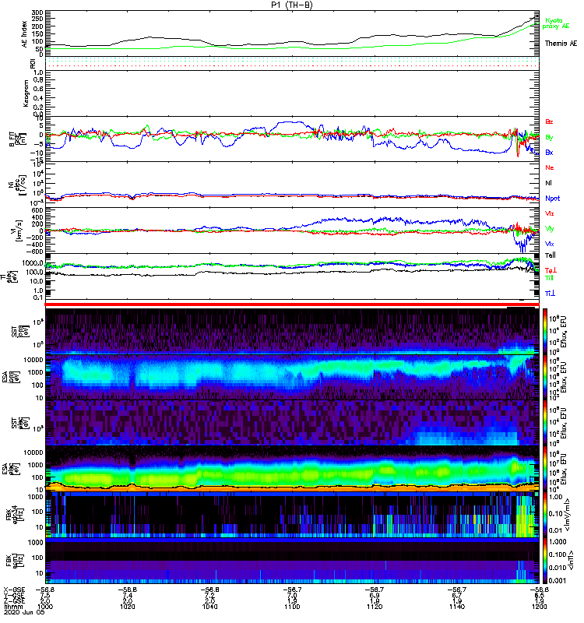The width and height of the screenshot is (584, 623).
Task: Click the "AE Index" y-axis title
Action: 25,34
